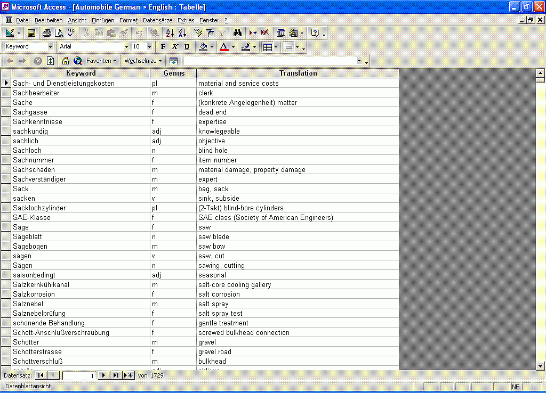
Task: Click the Print icon
Action: 47,33
